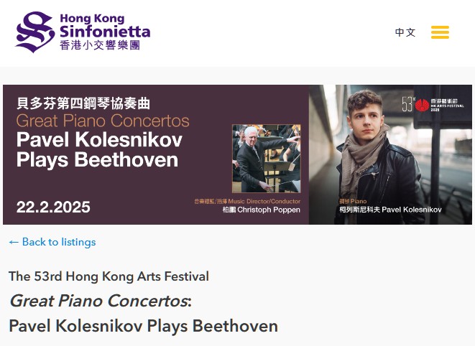Click the banner date 22.2.2025

pyautogui.click(x=53, y=207)
